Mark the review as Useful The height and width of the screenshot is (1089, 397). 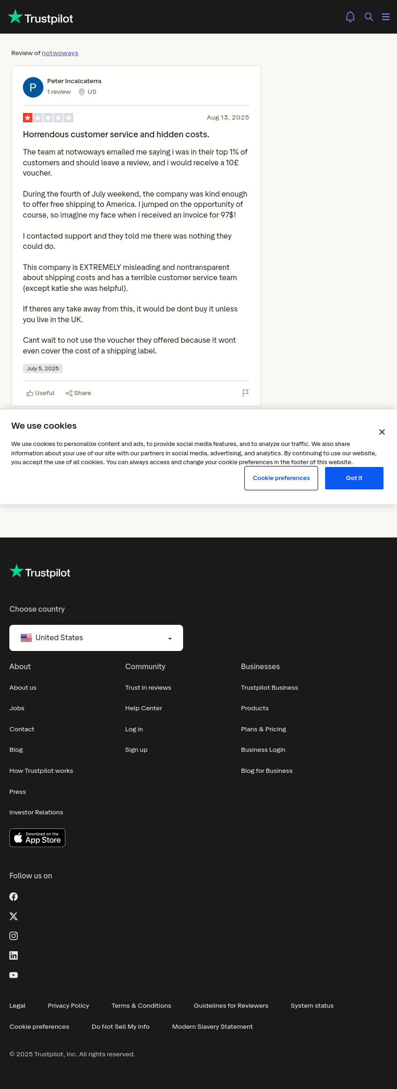(x=41, y=393)
